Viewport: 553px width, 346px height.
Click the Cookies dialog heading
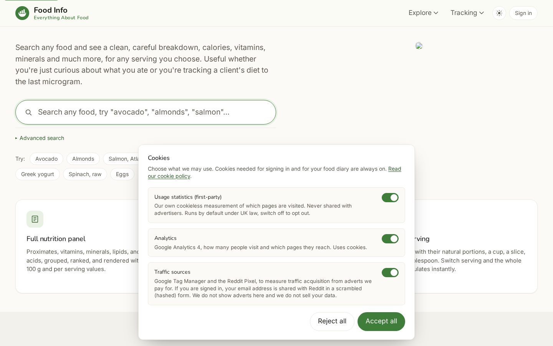pyautogui.click(x=159, y=158)
